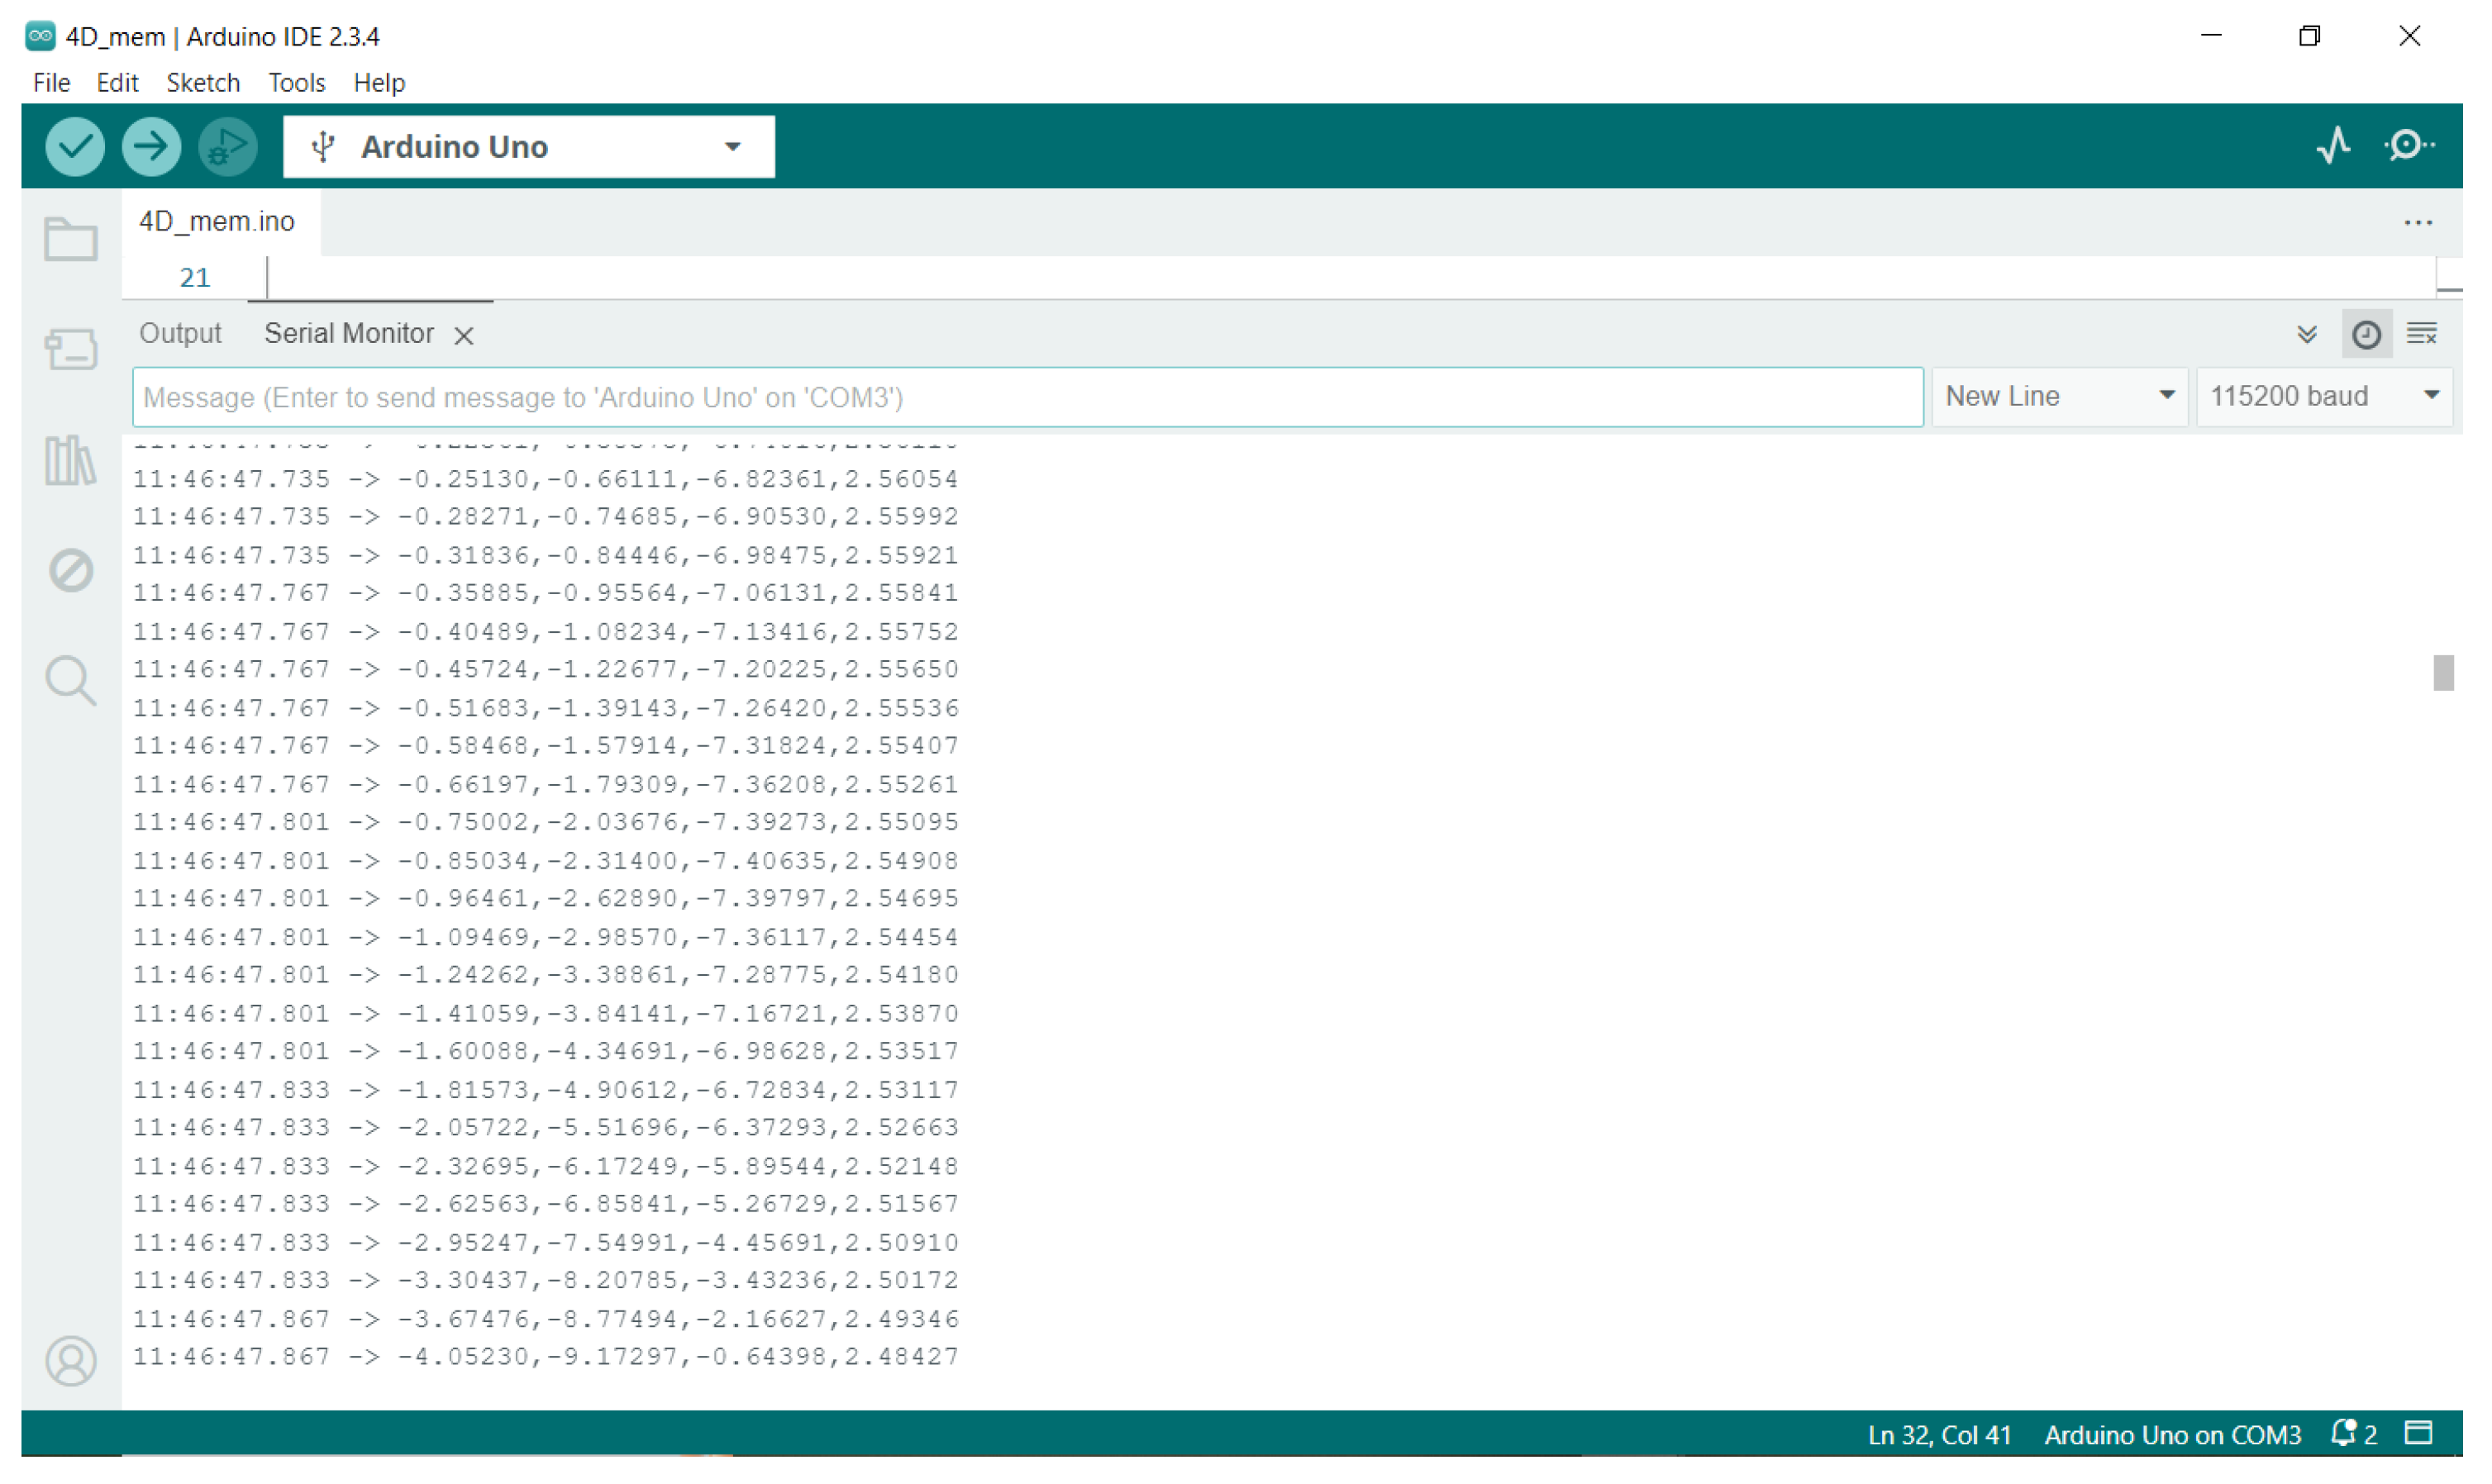
Task: Toggle autoscroll in Serial Monitor
Action: click(x=2307, y=334)
